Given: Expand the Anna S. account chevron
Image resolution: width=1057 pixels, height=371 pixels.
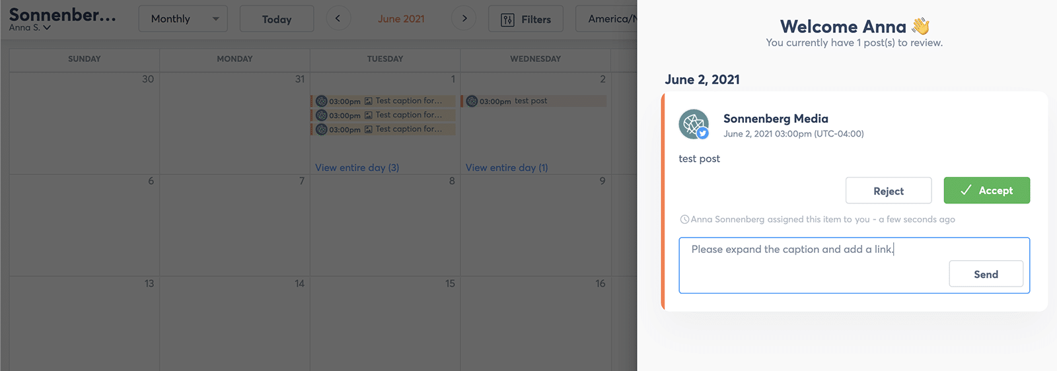Looking at the screenshot, I should pos(47,28).
